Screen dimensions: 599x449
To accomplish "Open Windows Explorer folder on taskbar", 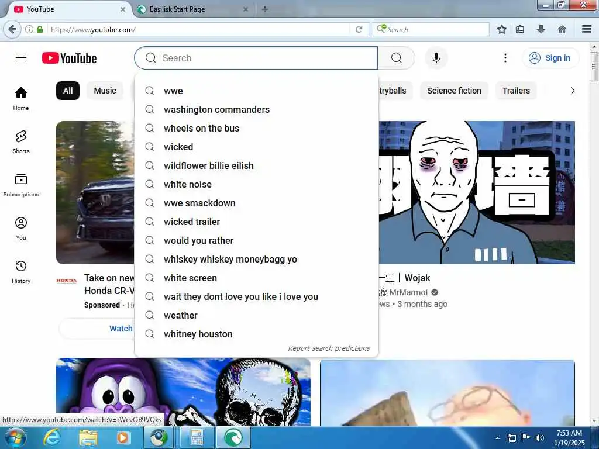I will click(x=88, y=437).
